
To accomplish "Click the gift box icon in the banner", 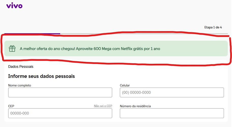I will point(12,49).
